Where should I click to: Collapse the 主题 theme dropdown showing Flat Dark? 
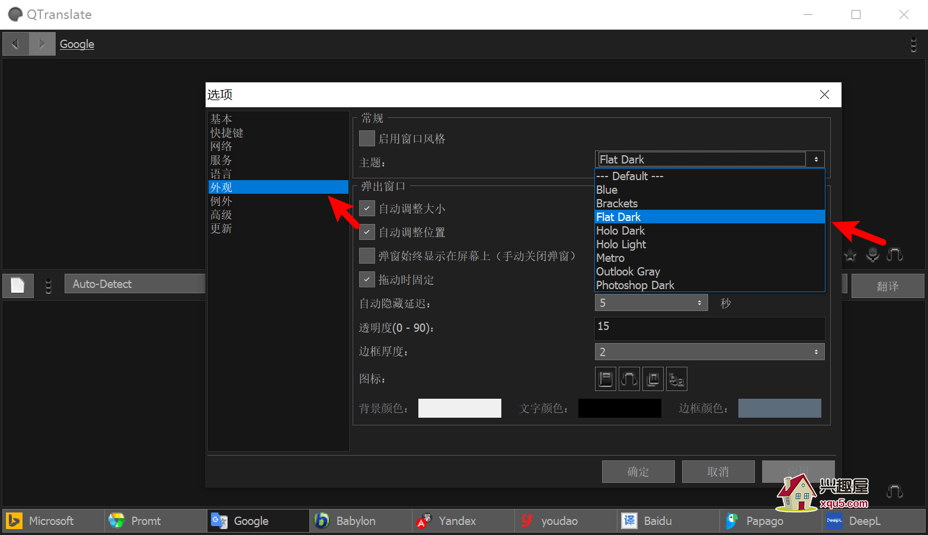tap(815, 159)
